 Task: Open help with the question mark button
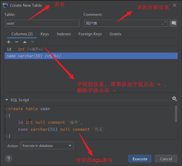click(8, 159)
